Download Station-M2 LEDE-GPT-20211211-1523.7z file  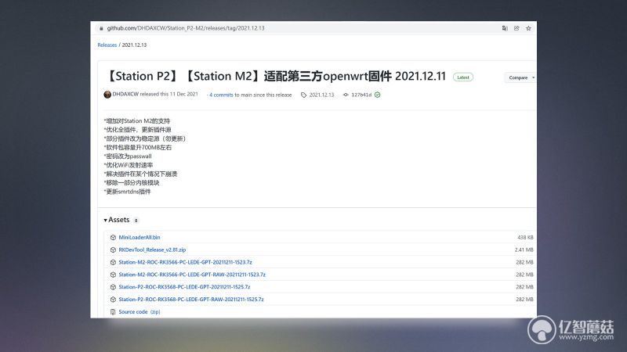tap(185, 262)
